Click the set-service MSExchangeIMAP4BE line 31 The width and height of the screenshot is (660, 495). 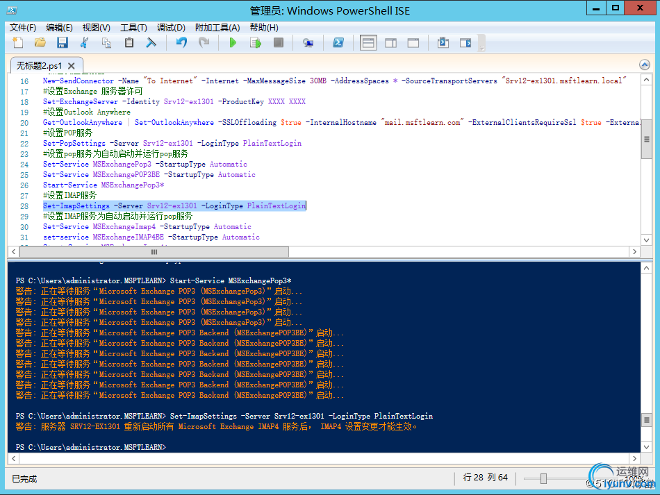point(151,237)
